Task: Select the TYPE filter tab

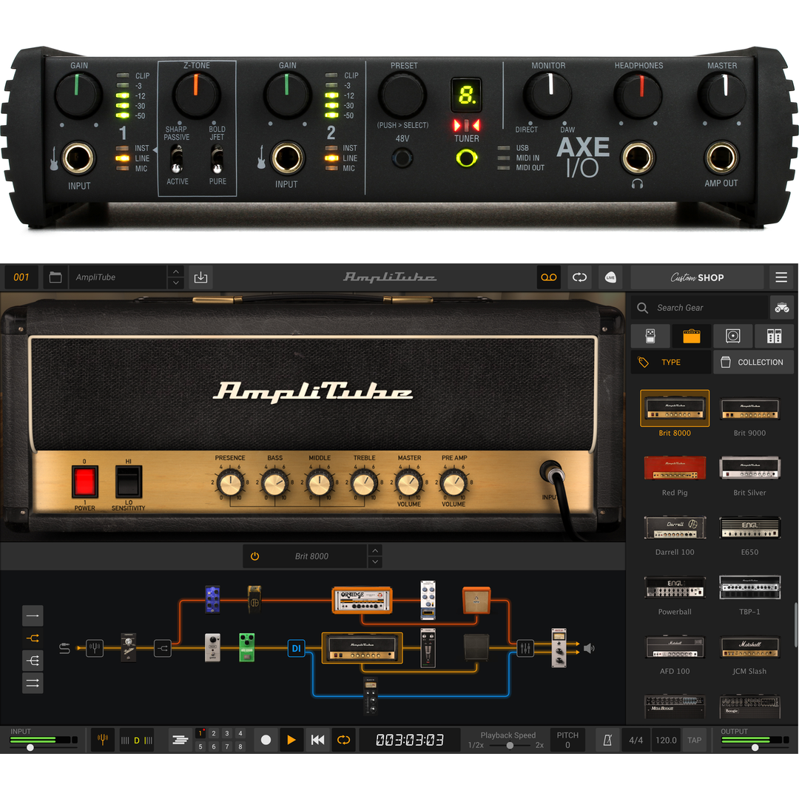Action: [670, 363]
